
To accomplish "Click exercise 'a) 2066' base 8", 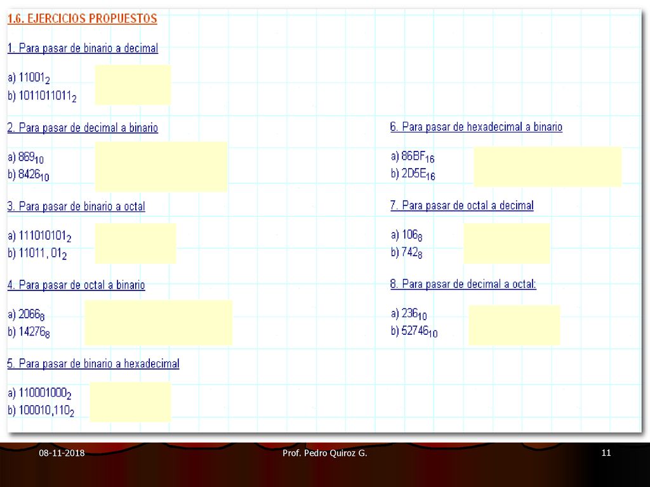I will (26, 315).
